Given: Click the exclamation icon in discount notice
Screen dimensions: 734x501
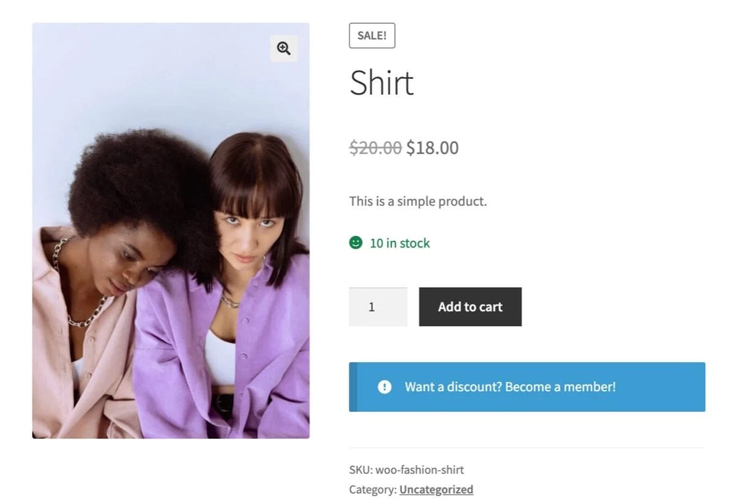Looking at the screenshot, I should point(384,387).
